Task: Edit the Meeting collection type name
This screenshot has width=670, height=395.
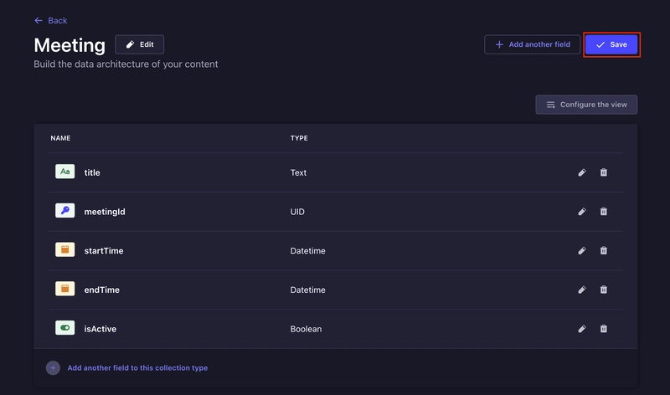Action: tap(139, 44)
